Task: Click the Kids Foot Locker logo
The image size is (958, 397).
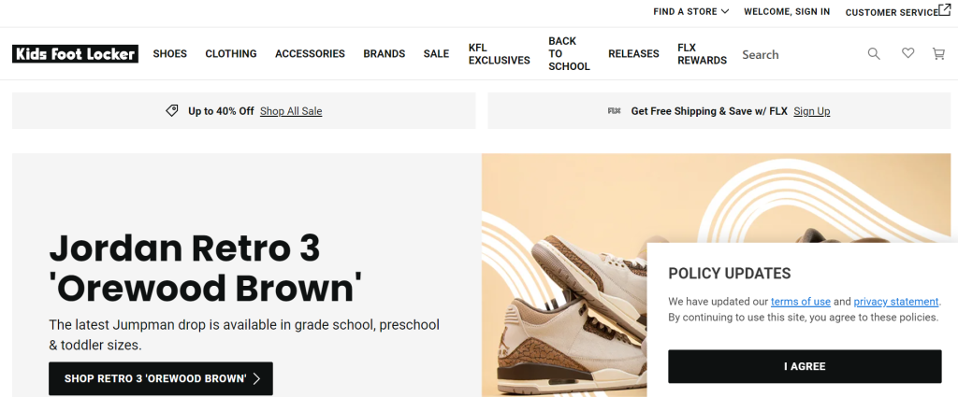Action: (x=75, y=53)
